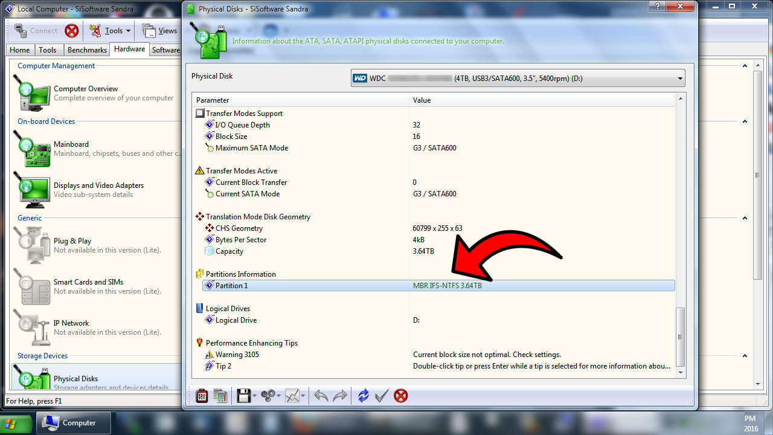
Task: Click the red cancel icon in dialog toolbar
Action: tap(400, 396)
